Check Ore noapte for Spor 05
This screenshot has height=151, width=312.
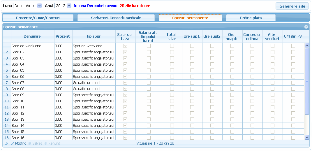pos(232,71)
